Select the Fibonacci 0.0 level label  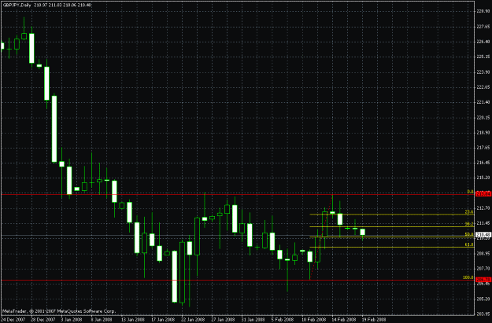coord(470,192)
